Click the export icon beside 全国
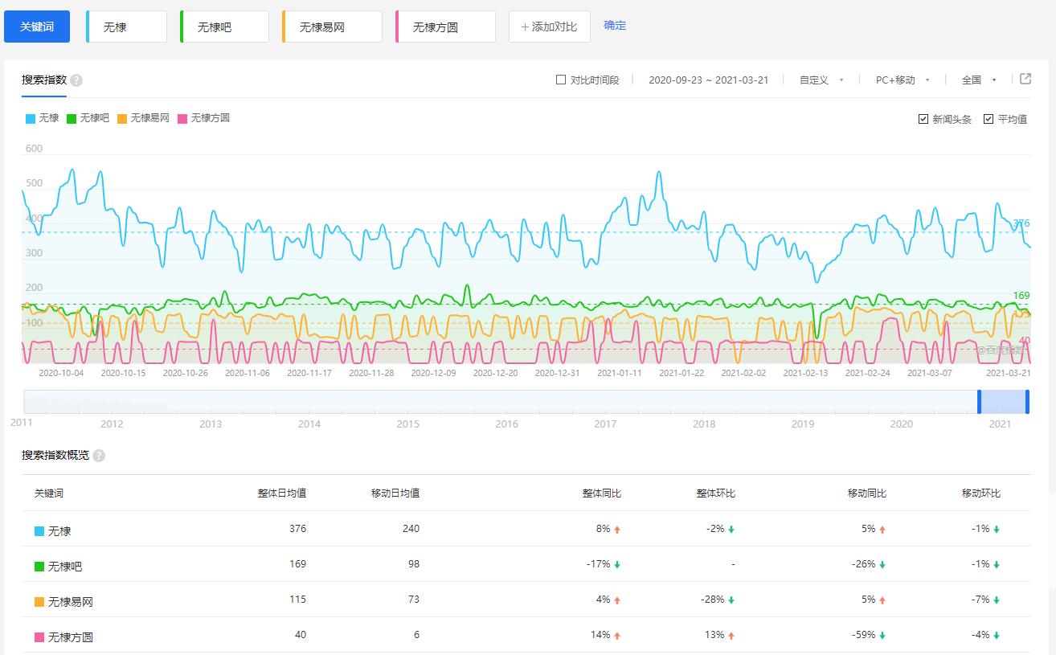The height and width of the screenshot is (655, 1056). click(x=1025, y=79)
